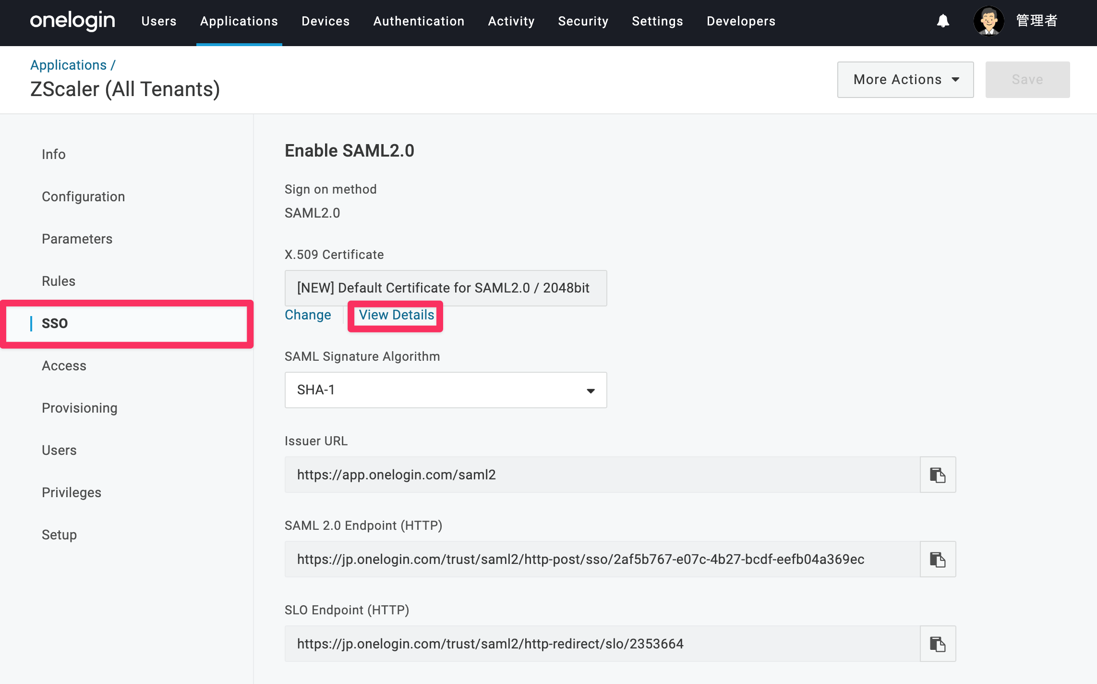
Task: Expand the More Actions menu
Action: click(905, 80)
